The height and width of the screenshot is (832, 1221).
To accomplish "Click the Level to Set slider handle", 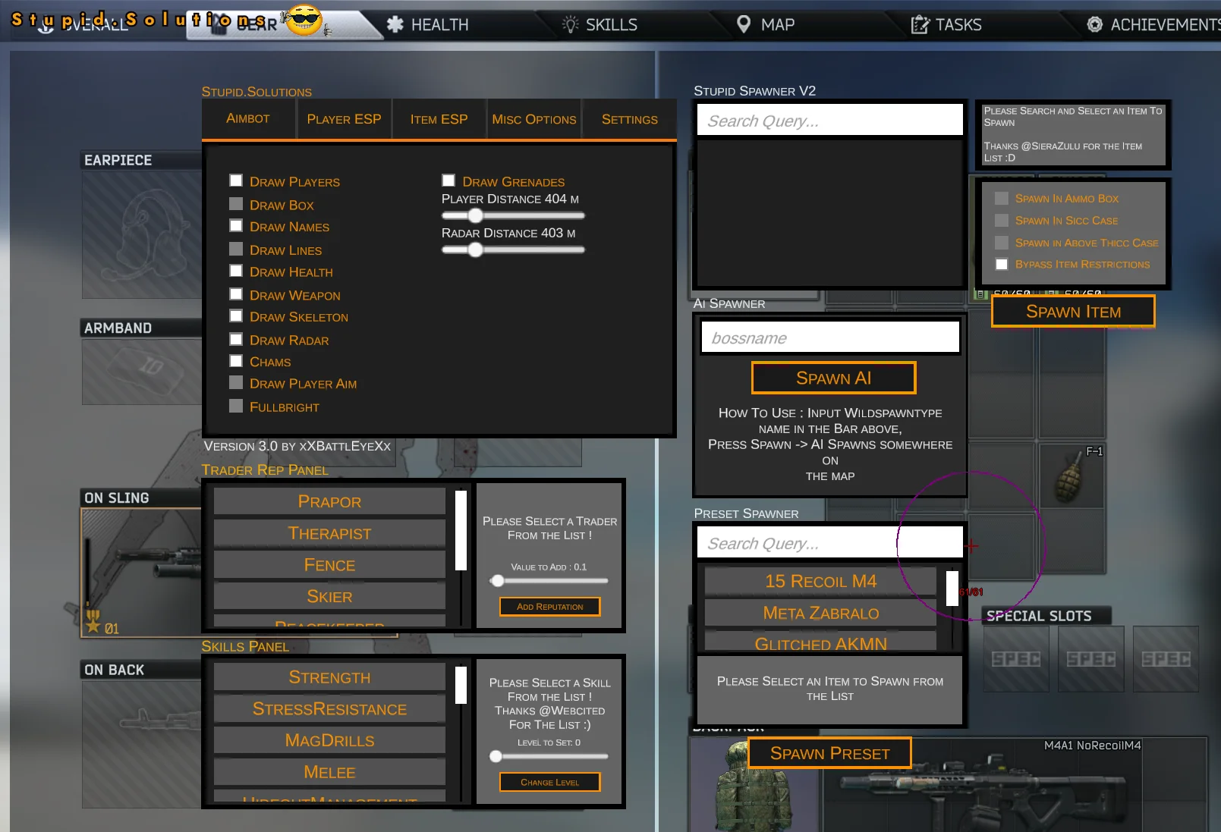I will click(496, 756).
